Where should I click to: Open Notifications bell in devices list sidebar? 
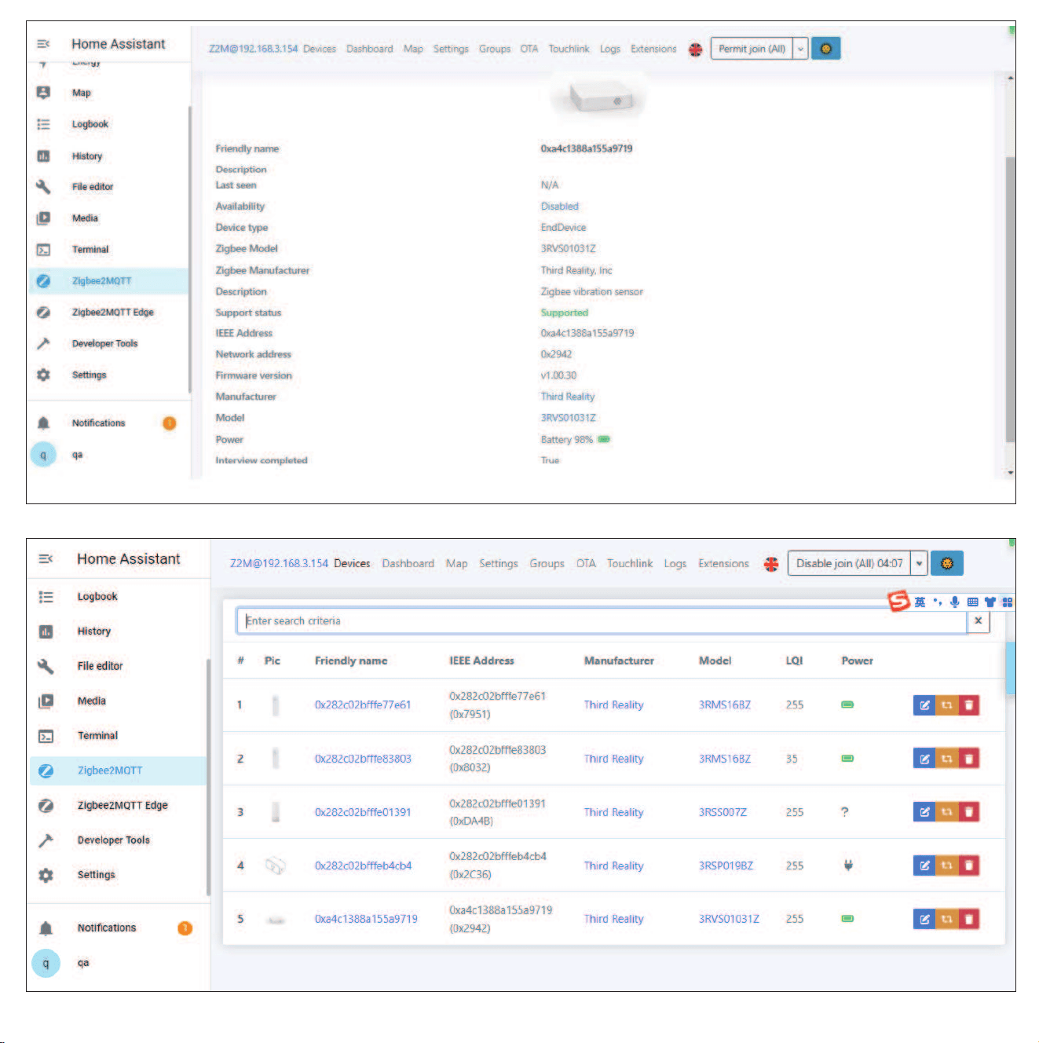point(46,928)
